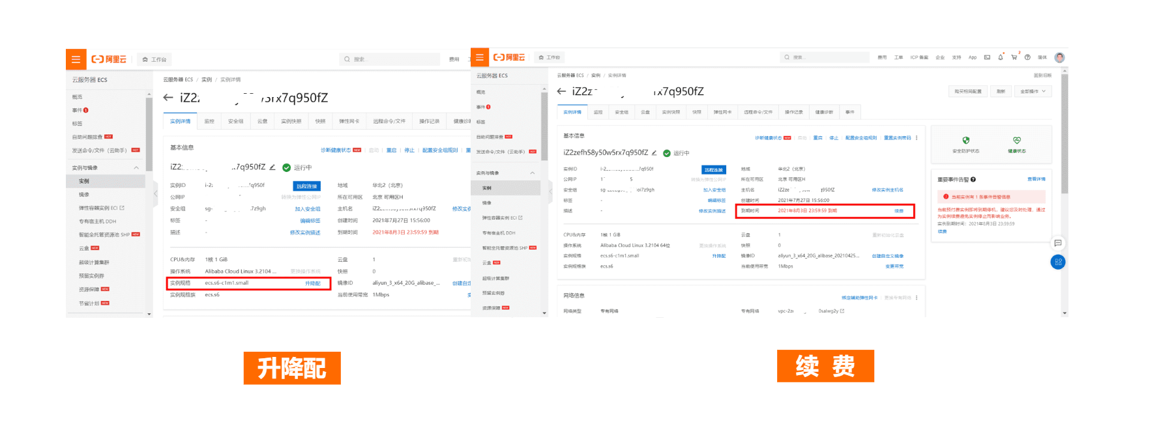Click ICP 备案 in top bar
1163x424 pixels.
tap(919, 57)
